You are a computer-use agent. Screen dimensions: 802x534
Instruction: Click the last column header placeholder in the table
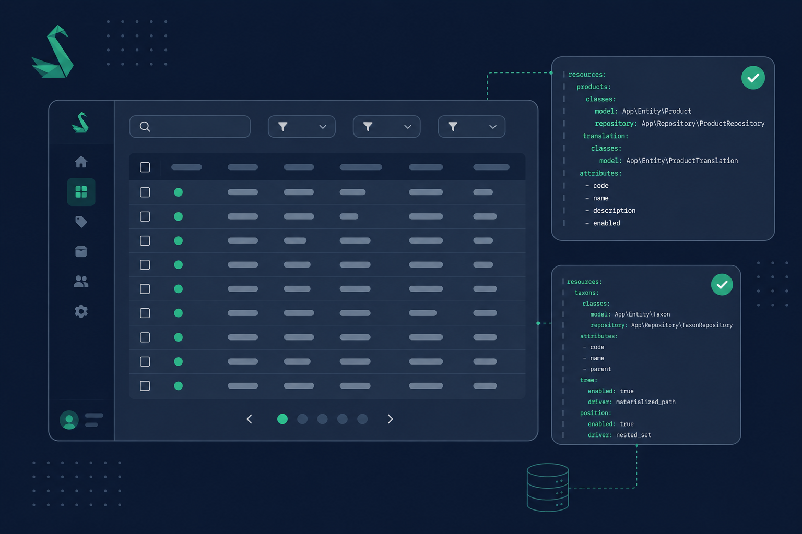(x=491, y=167)
